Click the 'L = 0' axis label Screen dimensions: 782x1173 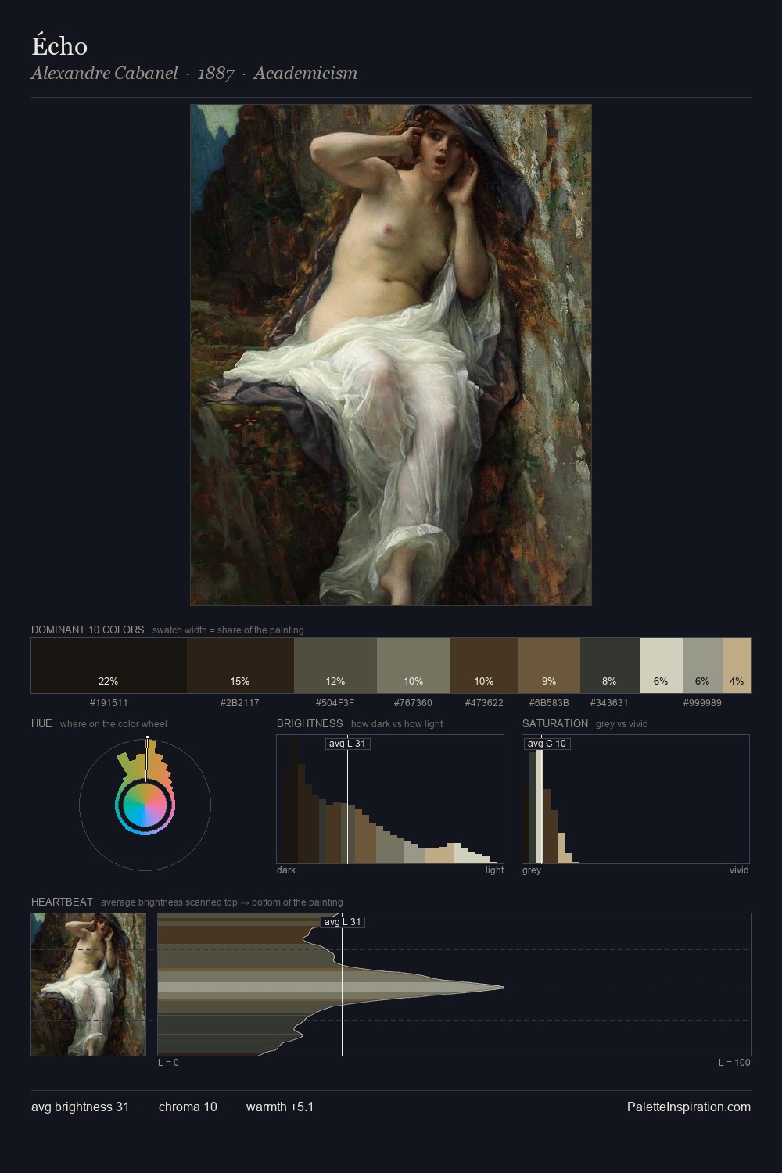pos(168,1062)
